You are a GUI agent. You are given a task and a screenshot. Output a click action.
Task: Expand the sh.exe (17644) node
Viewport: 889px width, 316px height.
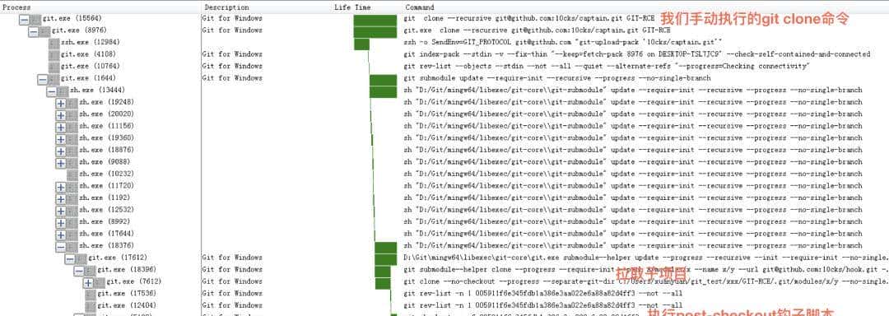[61, 235]
